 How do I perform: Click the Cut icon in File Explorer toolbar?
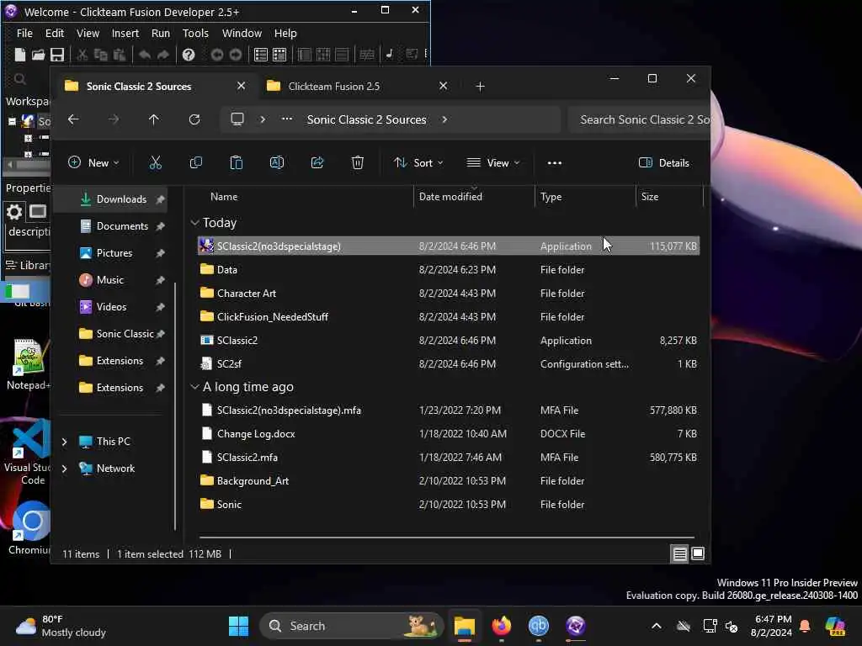[x=156, y=162]
